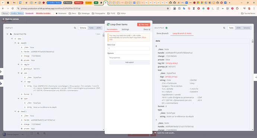Open the browser extensions puzzle icon

(237, 8)
